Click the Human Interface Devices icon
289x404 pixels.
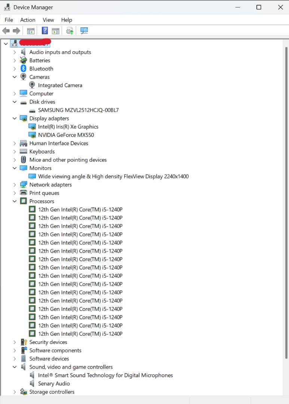24,143
